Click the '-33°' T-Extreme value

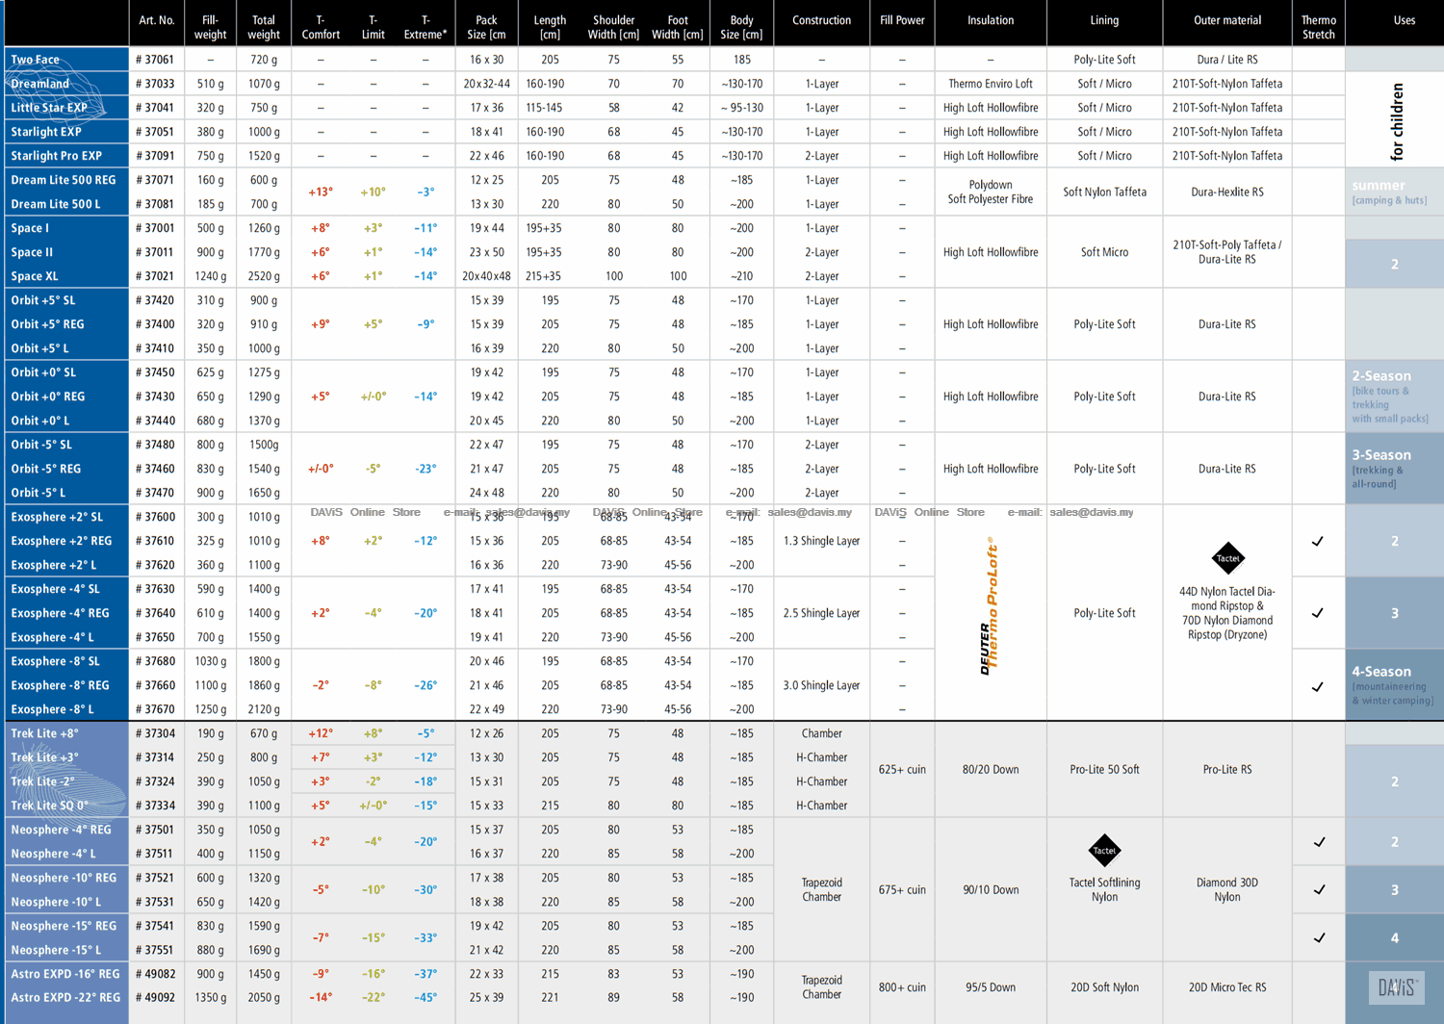pyautogui.click(x=425, y=937)
